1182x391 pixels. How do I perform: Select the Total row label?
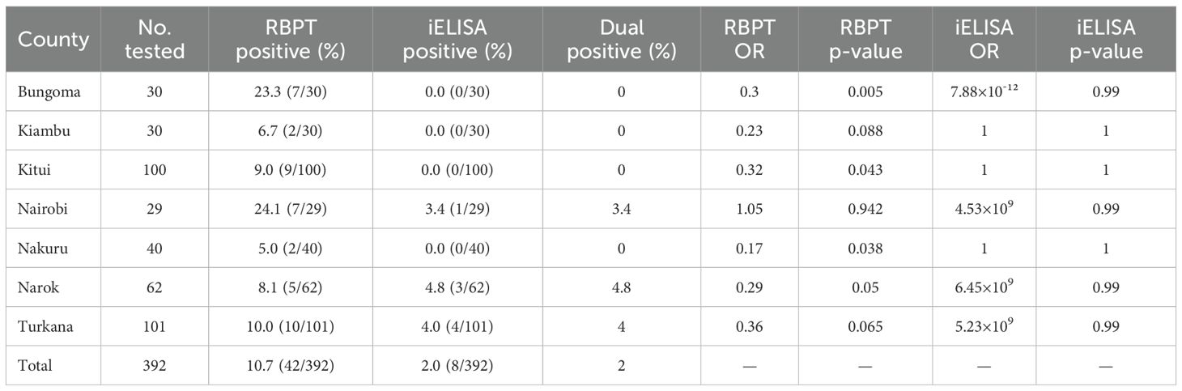[x=35, y=366]
